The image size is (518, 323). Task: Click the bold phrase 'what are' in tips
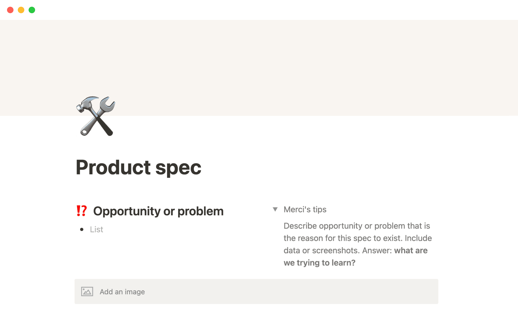coord(411,251)
